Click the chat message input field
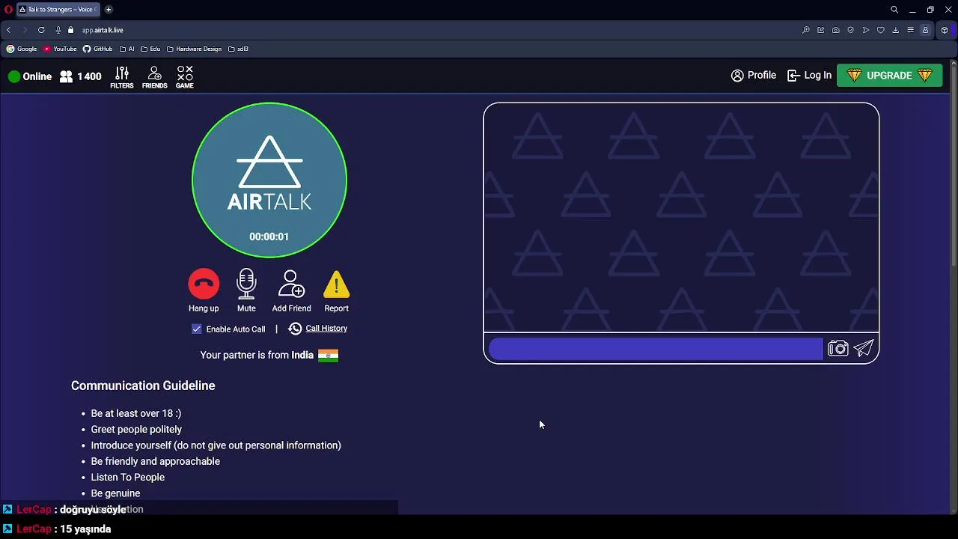The height and width of the screenshot is (539, 958). (656, 349)
